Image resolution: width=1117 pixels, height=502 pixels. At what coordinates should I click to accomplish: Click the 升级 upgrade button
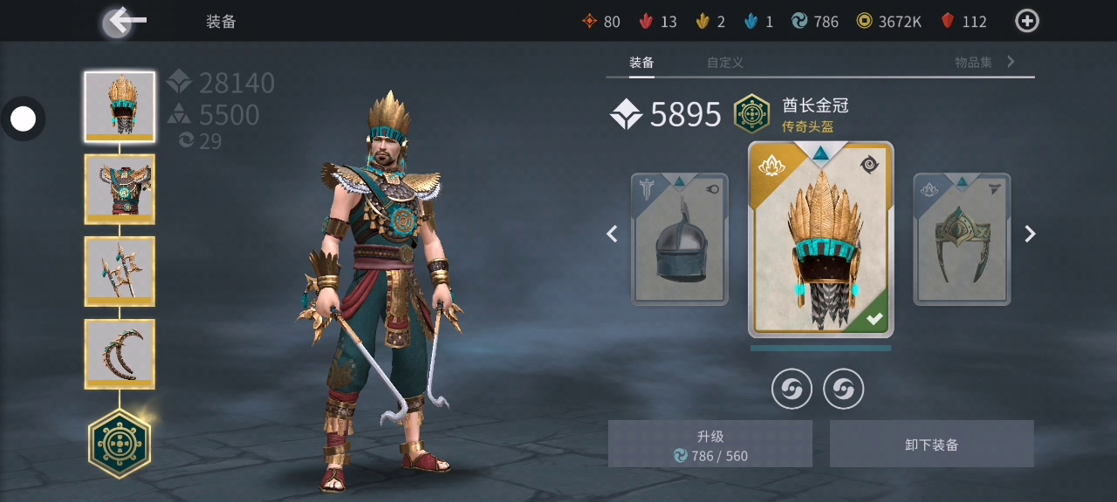point(710,444)
